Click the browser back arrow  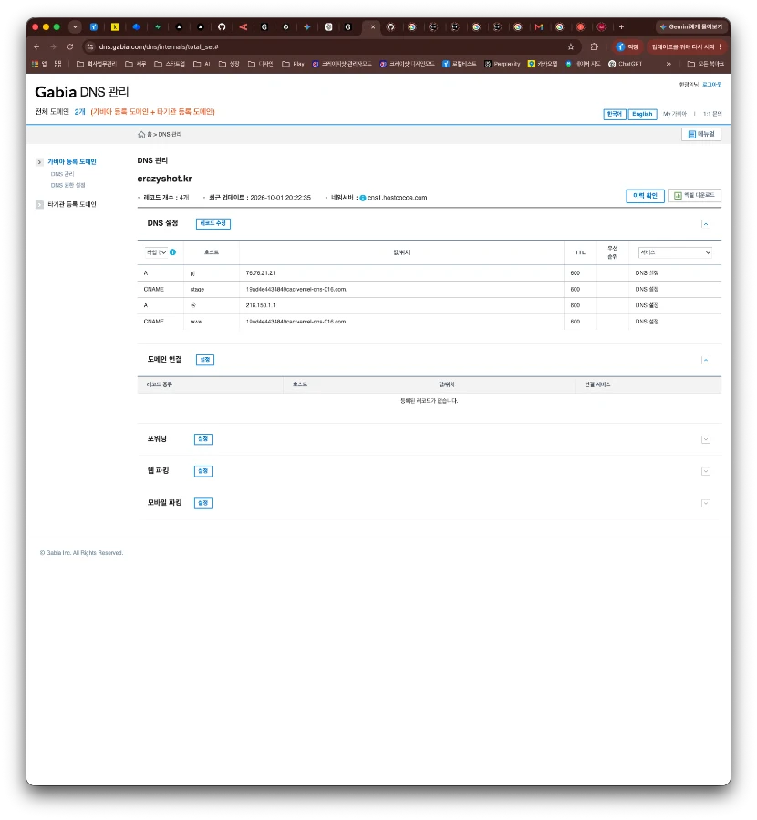[x=36, y=47]
